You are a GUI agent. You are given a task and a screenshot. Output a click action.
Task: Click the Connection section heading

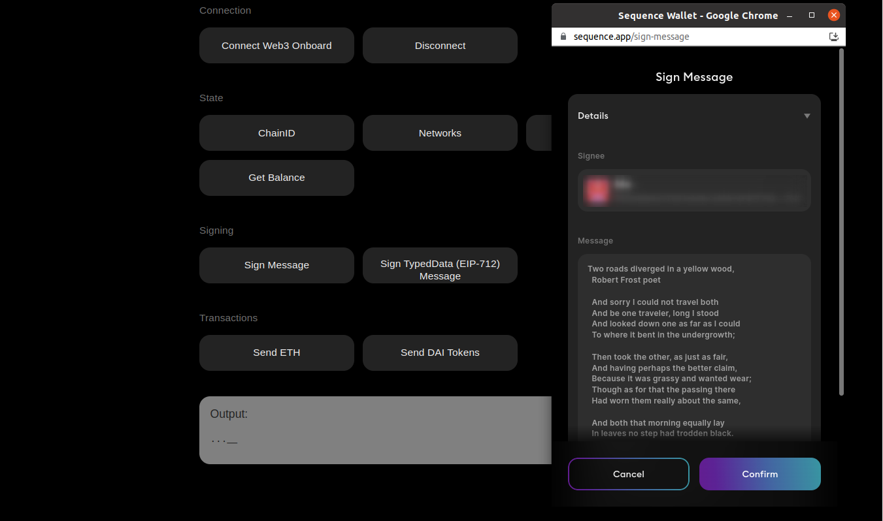pos(225,10)
